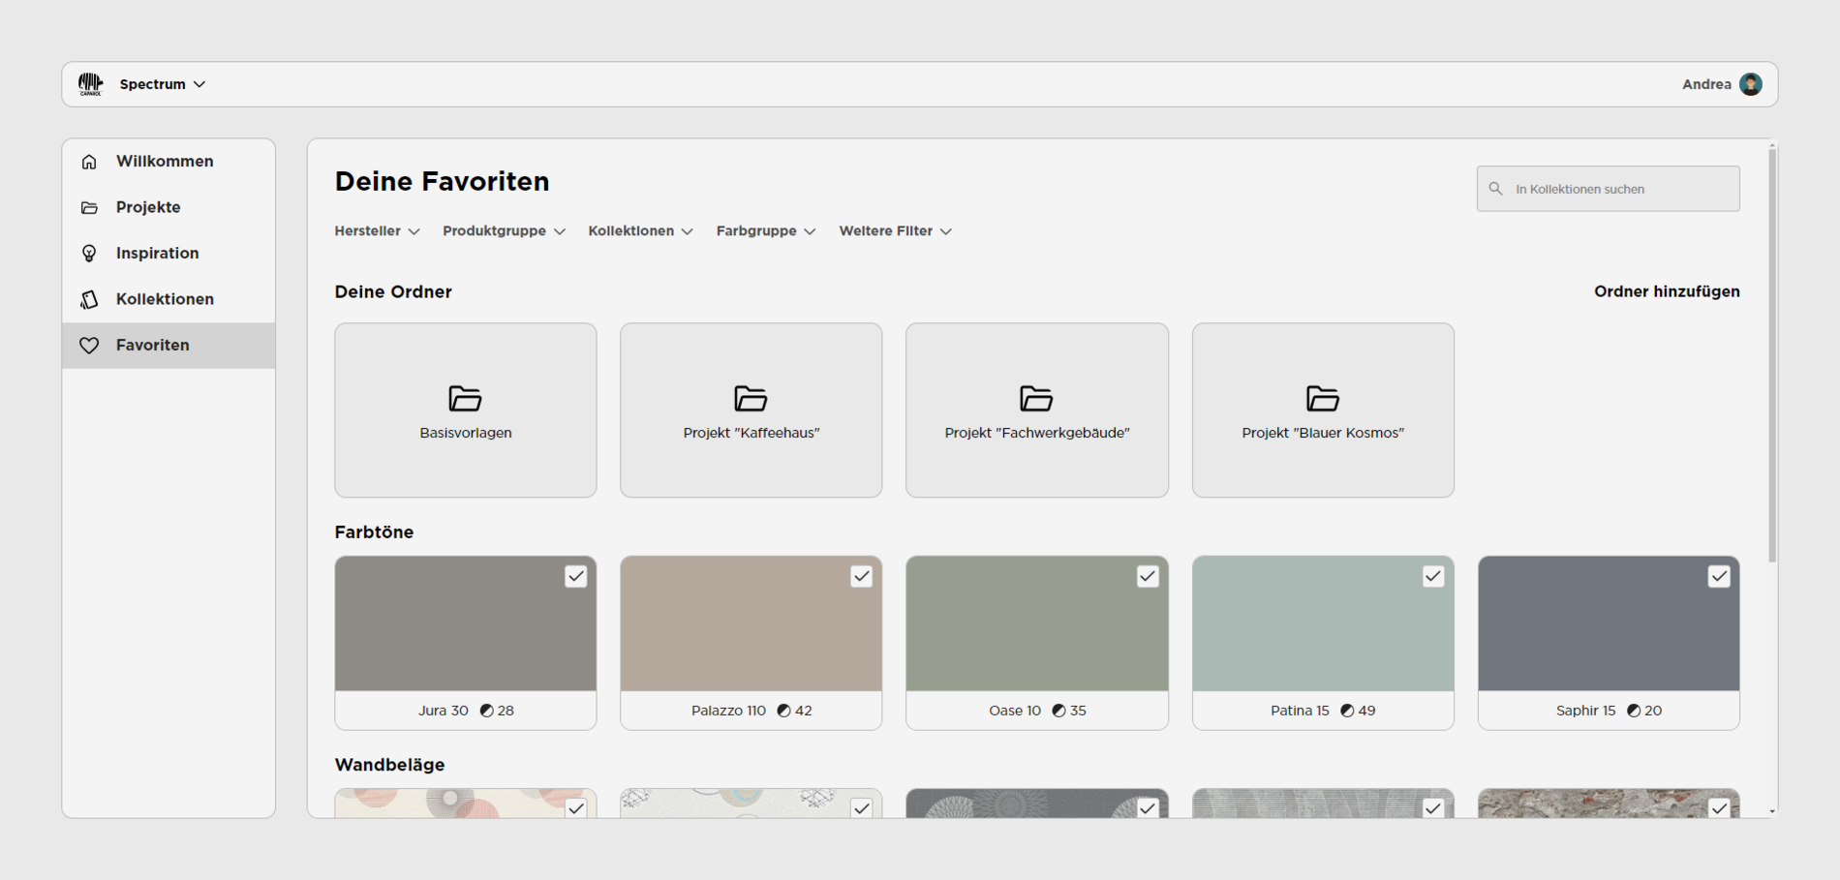
Task: Click Ordner hinzufügen to add a folder
Action: point(1667,291)
